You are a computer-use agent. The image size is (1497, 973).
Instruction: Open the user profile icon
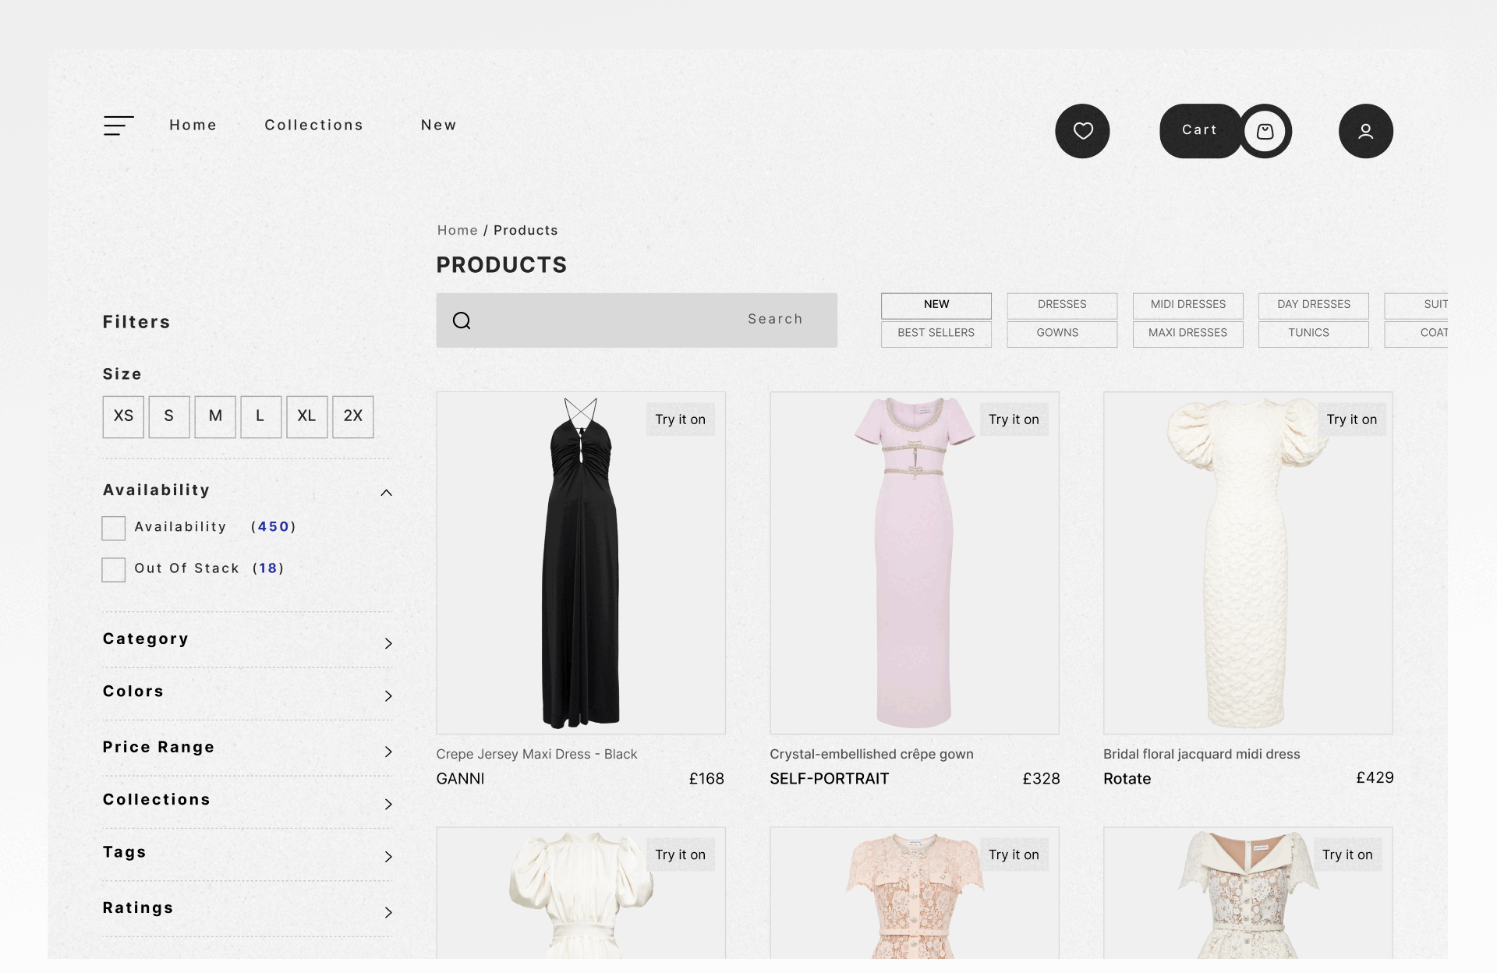[x=1365, y=131]
